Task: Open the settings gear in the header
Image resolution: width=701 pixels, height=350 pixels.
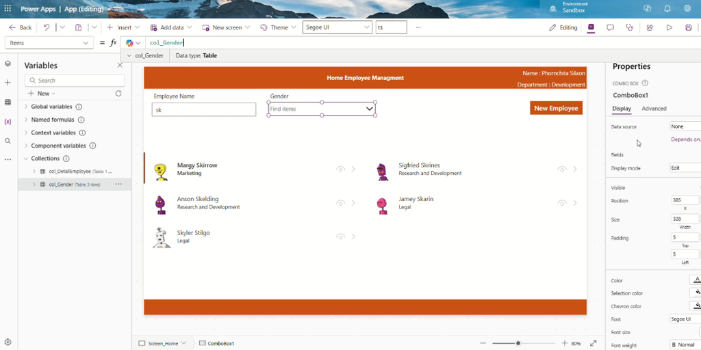Action: 687,8
